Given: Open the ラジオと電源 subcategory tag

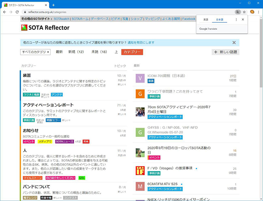Looking at the screenshot, I should (x=31, y=95).
